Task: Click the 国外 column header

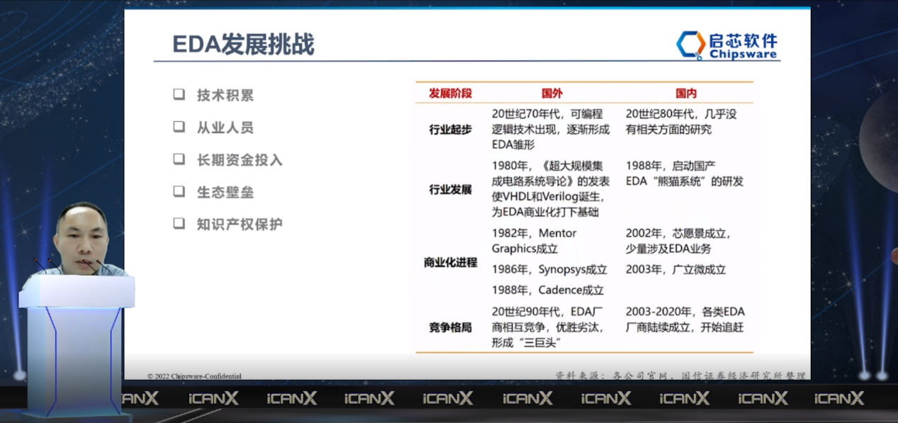Action: [x=552, y=93]
